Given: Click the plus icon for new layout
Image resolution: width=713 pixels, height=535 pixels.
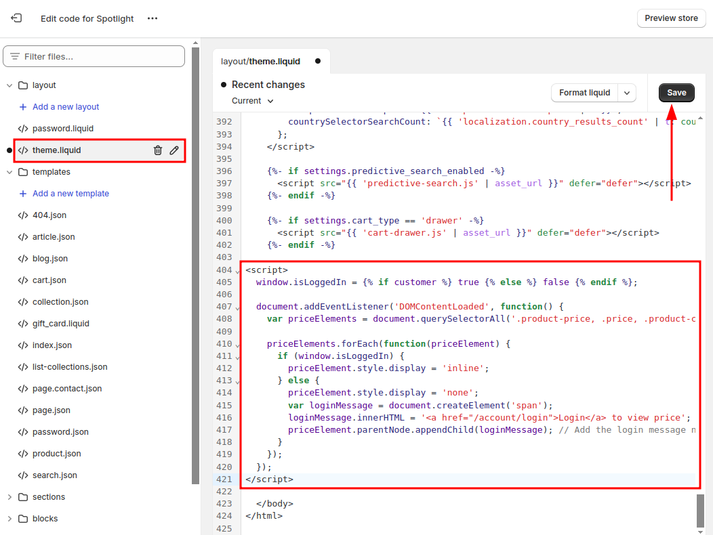Looking at the screenshot, I should tap(23, 107).
